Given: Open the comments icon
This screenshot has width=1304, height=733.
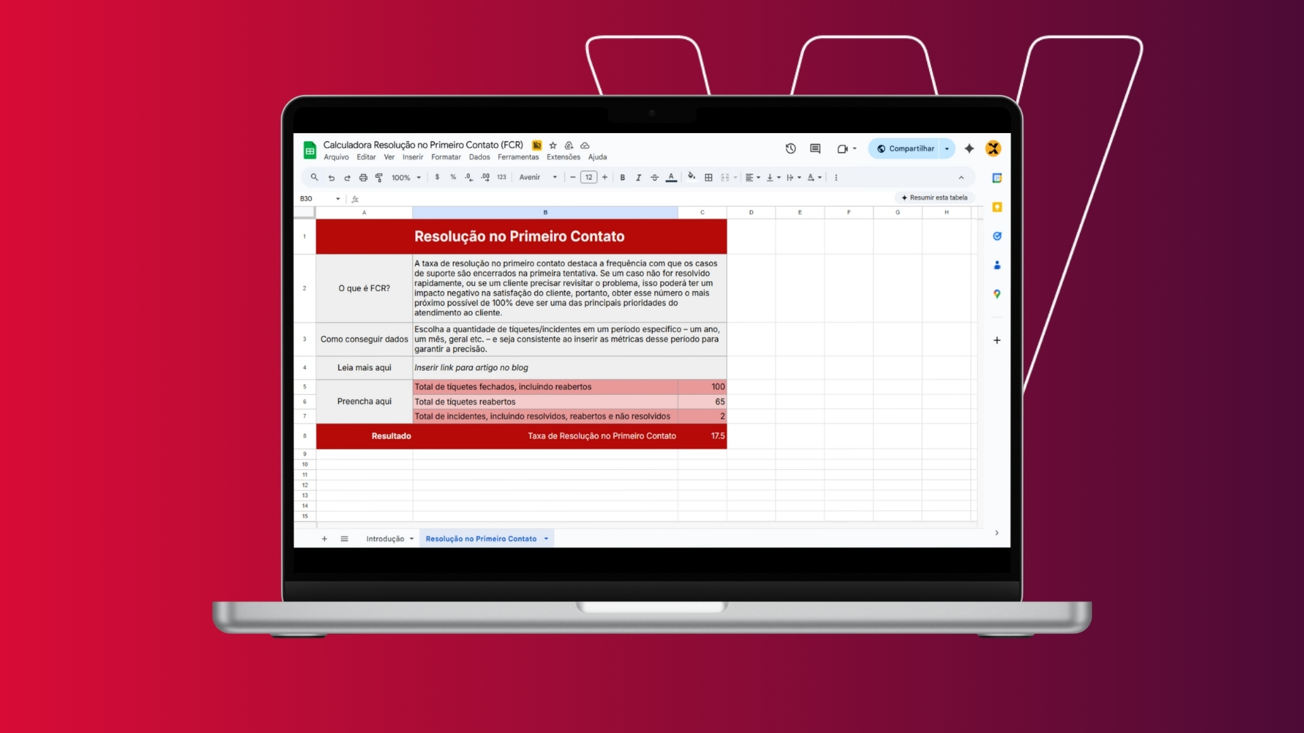Looking at the screenshot, I should (x=815, y=149).
